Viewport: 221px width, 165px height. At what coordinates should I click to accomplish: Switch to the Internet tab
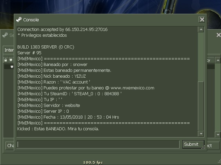coord(9,50)
